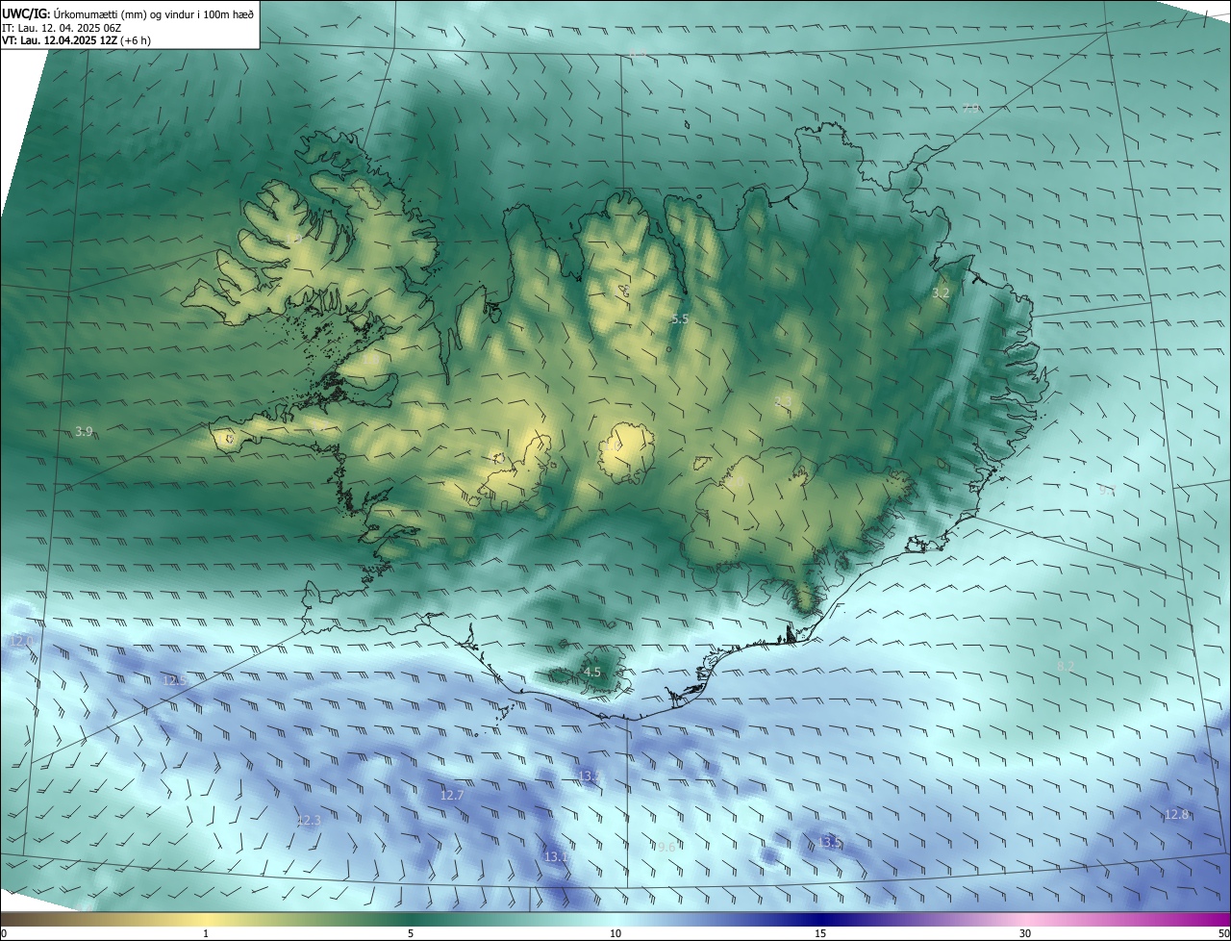Viewport: 1231px width, 941px height.
Task: Click the 8.2 value label on the map
Action: point(1066,666)
